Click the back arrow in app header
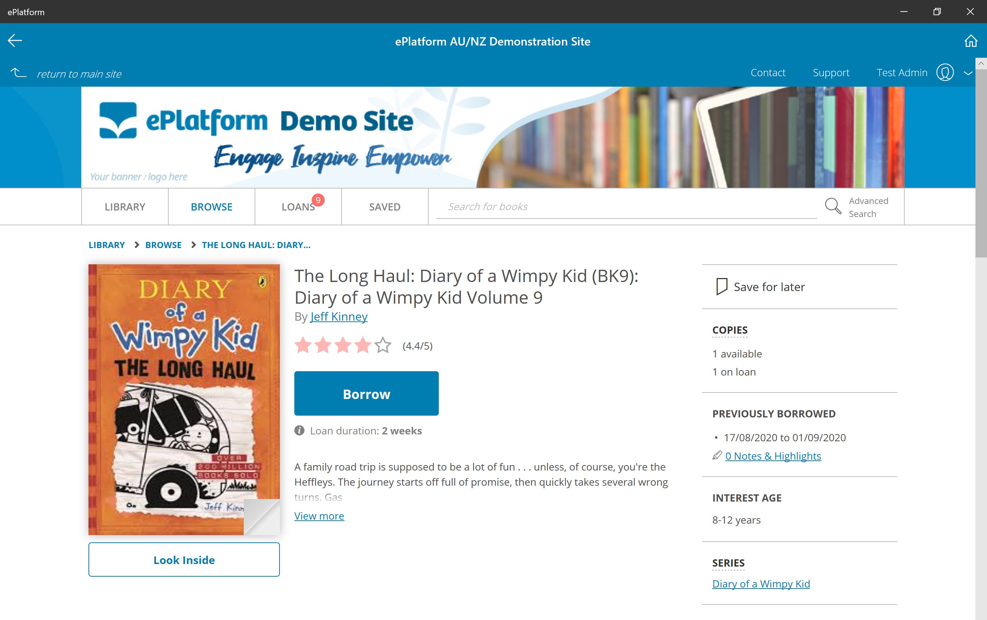The height and width of the screenshot is (620, 987). pyautogui.click(x=15, y=40)
